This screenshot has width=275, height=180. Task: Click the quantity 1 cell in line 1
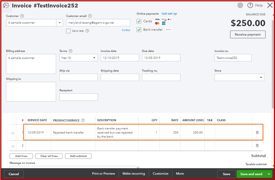point(149,132)
